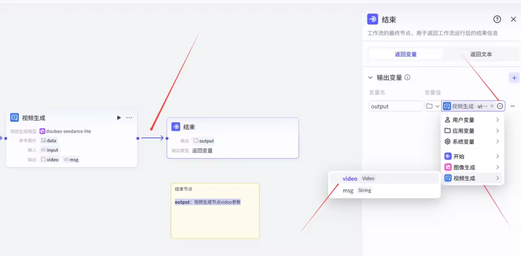Remove the output variable row with minus
Image resolution: width=521 pixels, height=256 pixels.
pyautogui.click(x=512, y=106)
